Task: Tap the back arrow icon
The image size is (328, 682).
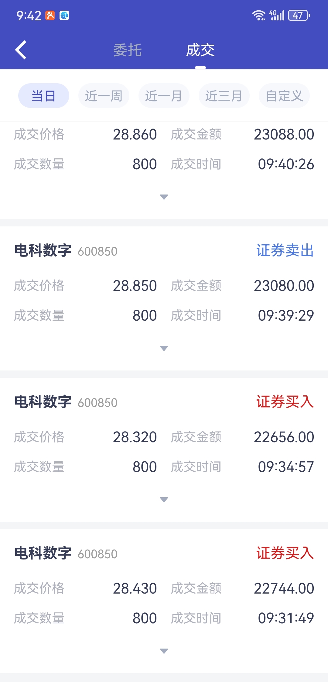Action: pos(21,50)
